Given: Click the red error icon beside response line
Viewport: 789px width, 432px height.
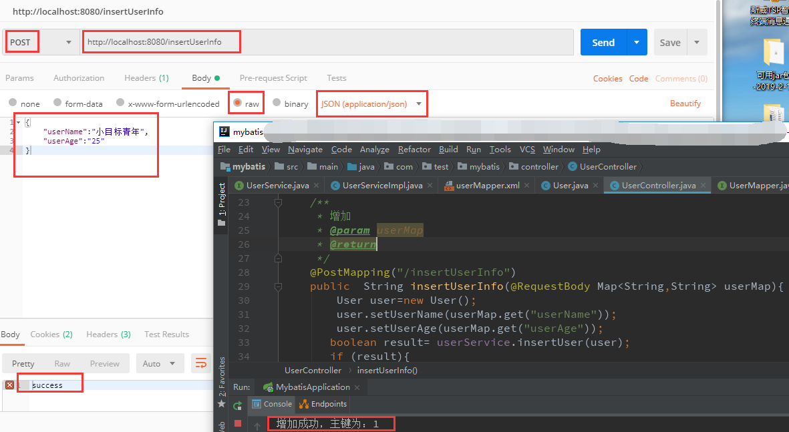Looking at the screenshot, I should (x=9, y=385).
